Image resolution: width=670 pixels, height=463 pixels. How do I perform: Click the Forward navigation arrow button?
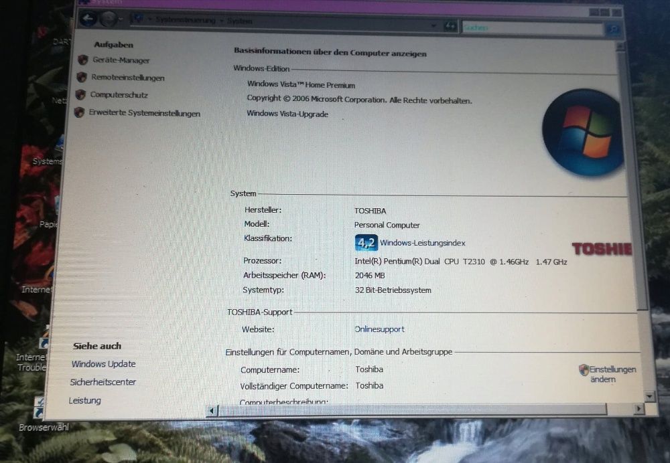pyautogui.click(x=109, y=19)
